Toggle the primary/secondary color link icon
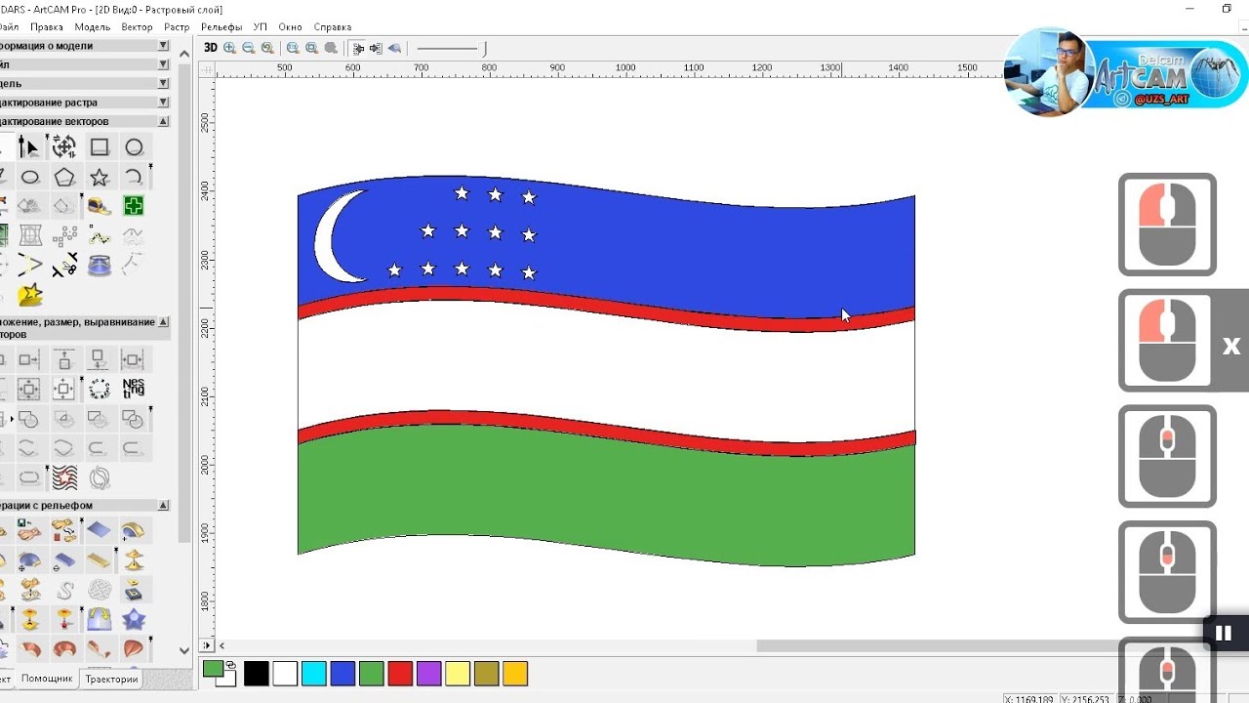Image resolution: width=1249 pixels, height=703 pixels. click(230, 665)
